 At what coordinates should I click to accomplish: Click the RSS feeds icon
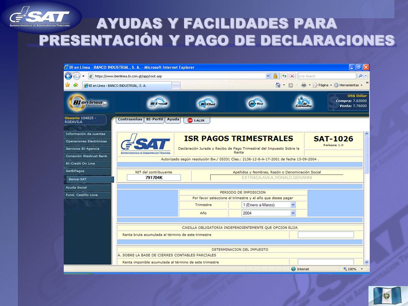click(x=291, y=85)
